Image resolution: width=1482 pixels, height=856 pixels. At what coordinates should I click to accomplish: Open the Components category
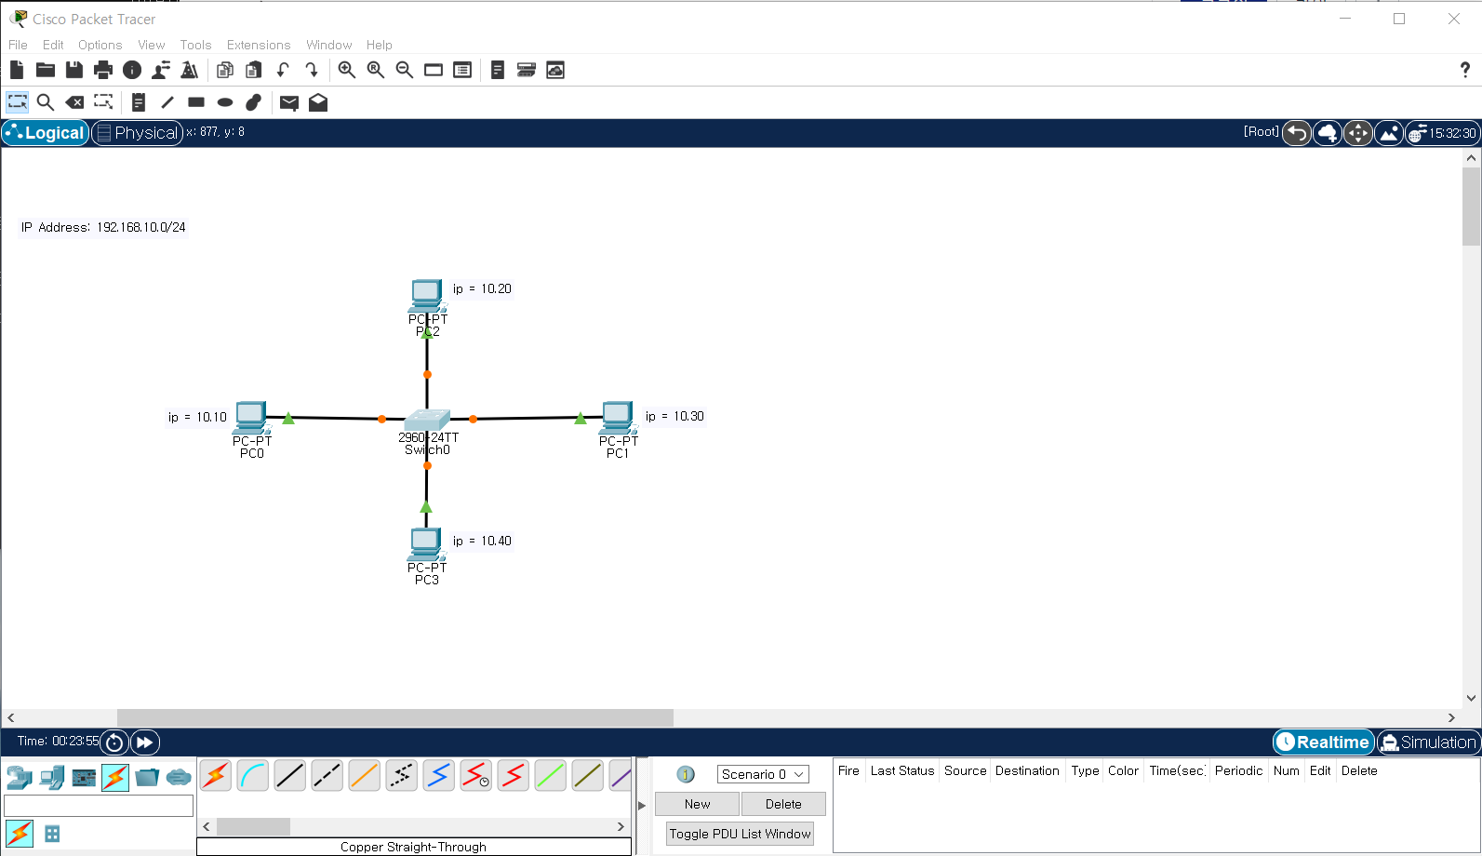click(x=84, y=777)
